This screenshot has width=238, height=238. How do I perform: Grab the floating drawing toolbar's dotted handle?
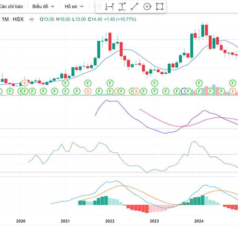[x=99, y=7]
